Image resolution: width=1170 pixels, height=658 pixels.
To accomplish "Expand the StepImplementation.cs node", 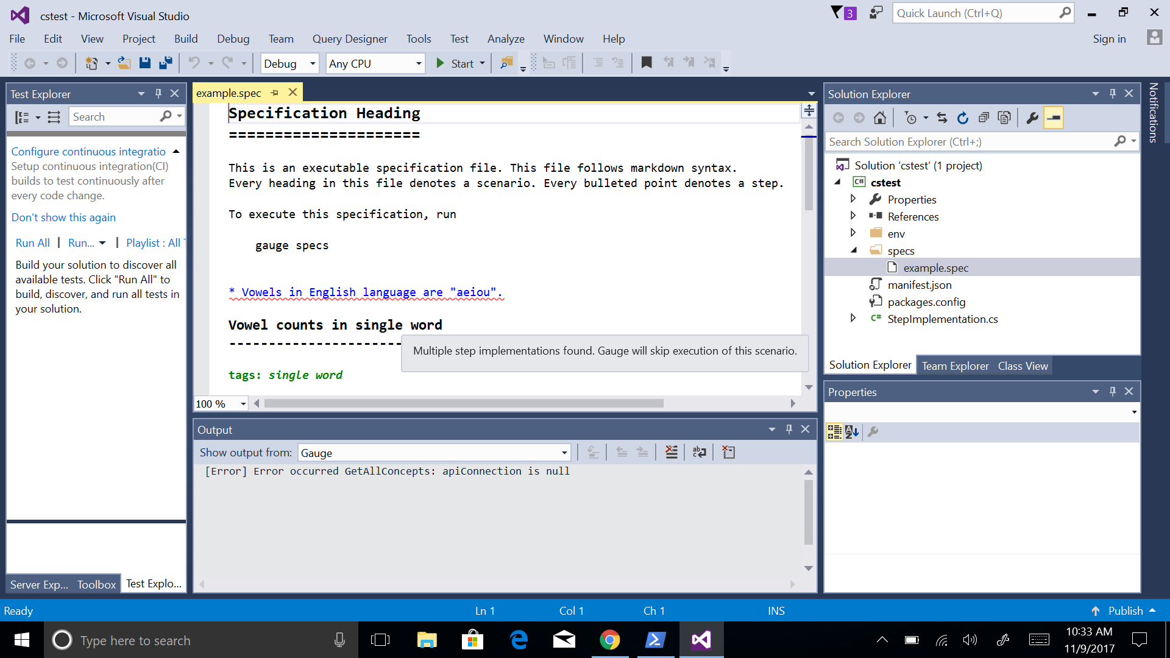I will click(853, 318).
